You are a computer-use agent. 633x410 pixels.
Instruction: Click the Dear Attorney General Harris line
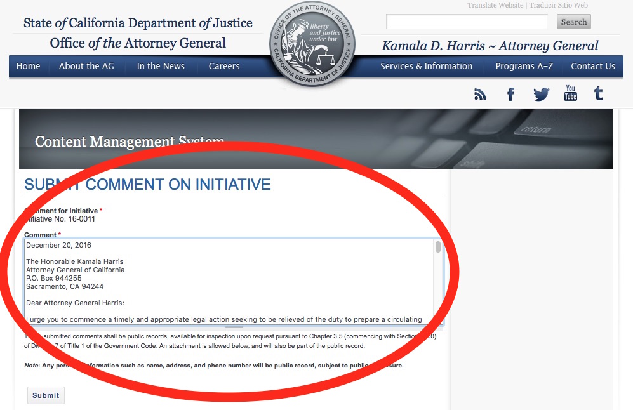75,303
